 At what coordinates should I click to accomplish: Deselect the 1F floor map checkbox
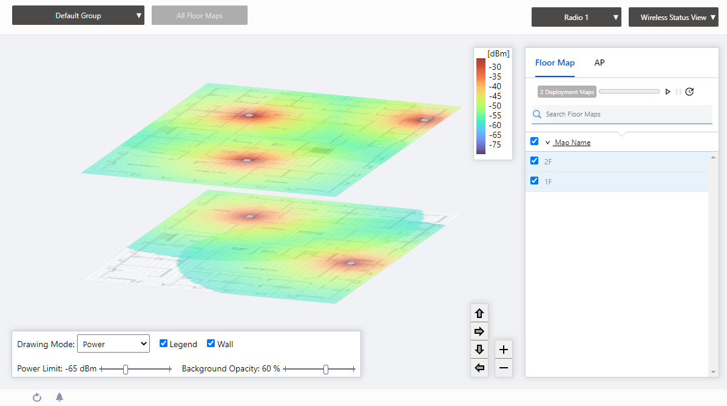pos(534,181)
